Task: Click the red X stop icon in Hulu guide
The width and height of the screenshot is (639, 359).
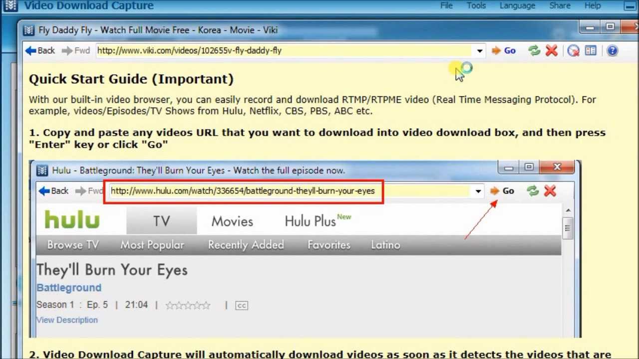Action: pos(550,191)
